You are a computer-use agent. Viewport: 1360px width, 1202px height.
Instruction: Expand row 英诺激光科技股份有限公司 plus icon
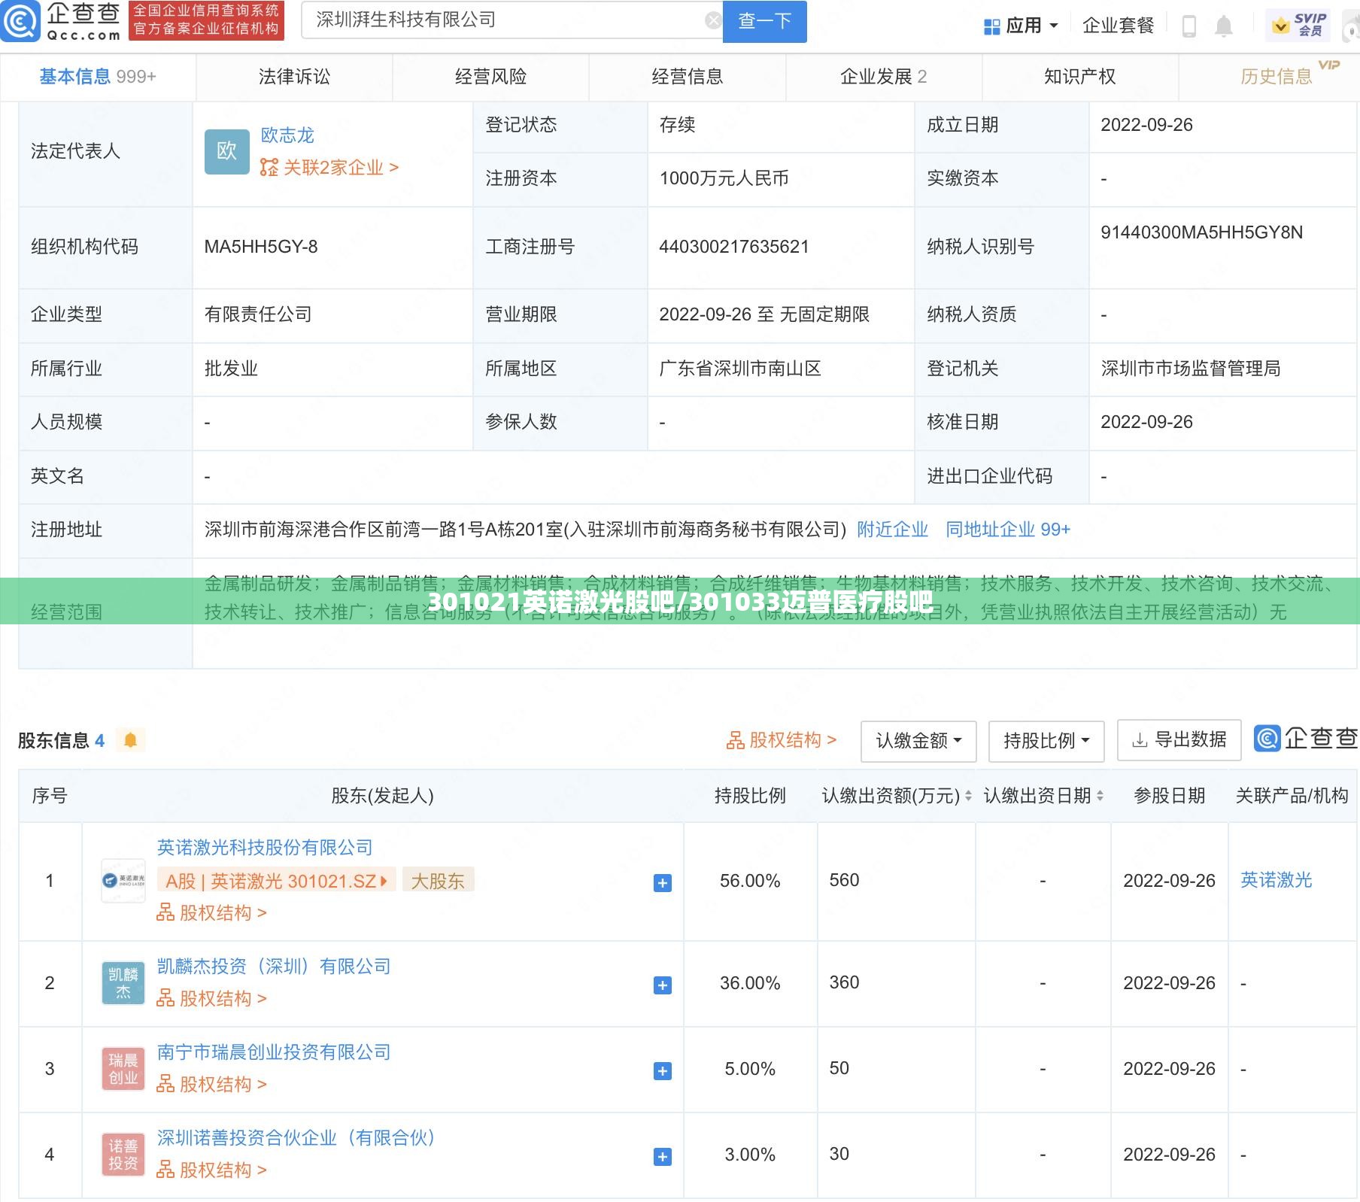663,883
